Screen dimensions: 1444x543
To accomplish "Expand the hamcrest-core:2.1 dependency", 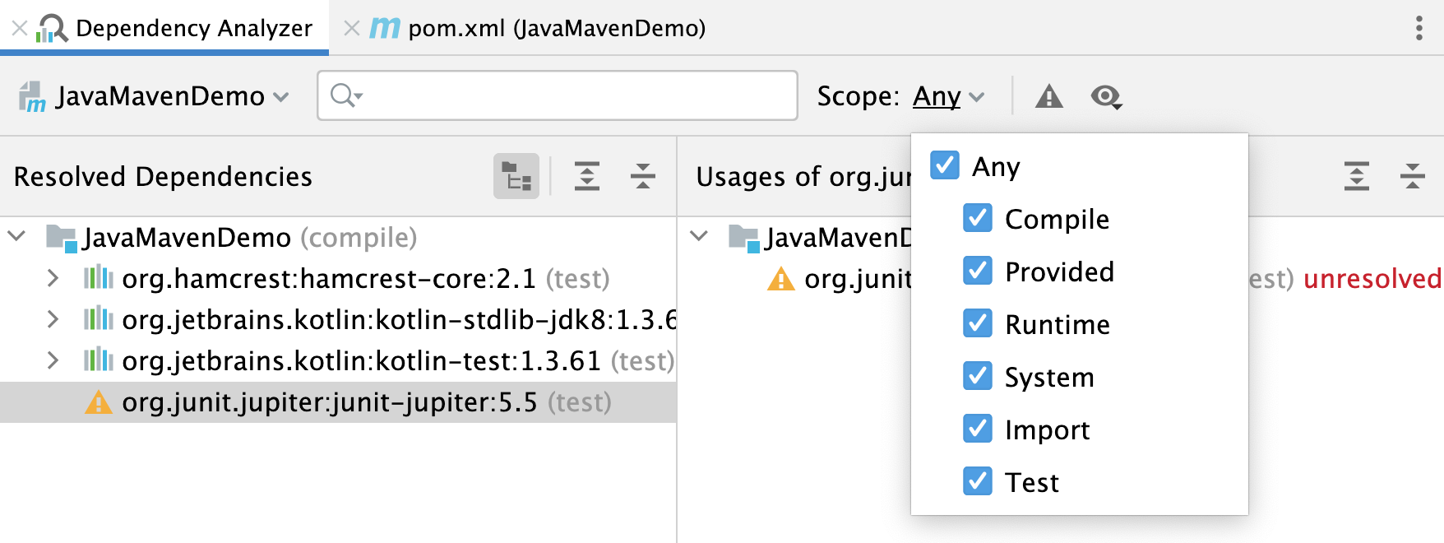I will tap(53, 278).
